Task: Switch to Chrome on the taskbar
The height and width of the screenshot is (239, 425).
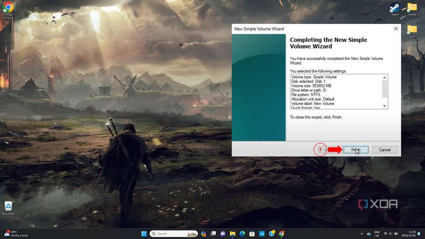Action: pos(282,234)
